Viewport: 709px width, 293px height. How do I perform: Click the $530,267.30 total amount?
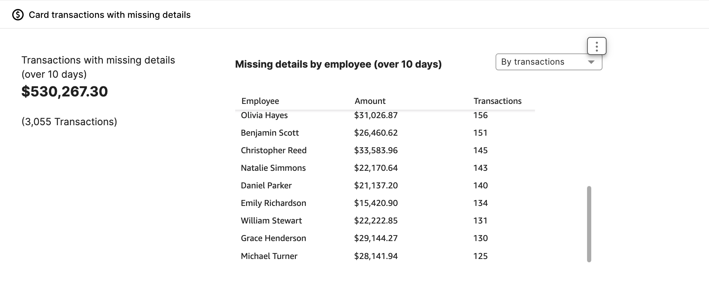pyautogui.click(x=65, y=92)
